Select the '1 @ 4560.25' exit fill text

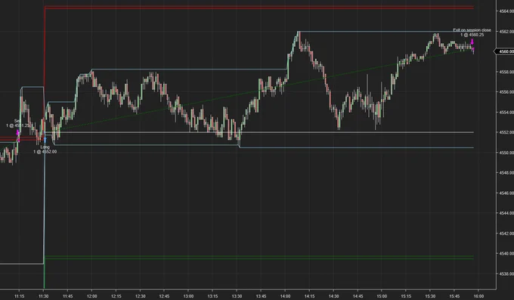472,35
